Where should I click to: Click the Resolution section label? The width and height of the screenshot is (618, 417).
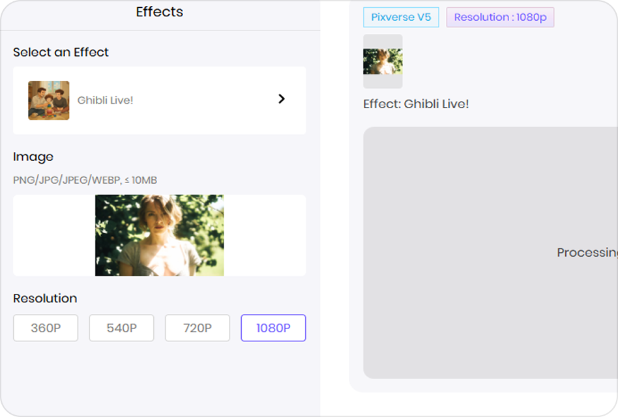pos(45,298)
